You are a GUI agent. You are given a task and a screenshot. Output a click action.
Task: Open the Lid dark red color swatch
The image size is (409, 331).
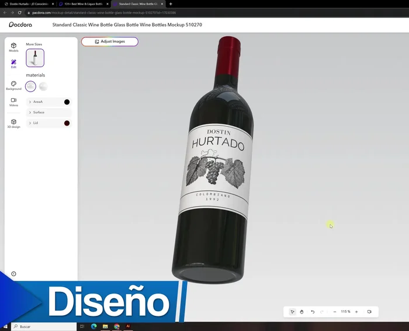[67, 123]
